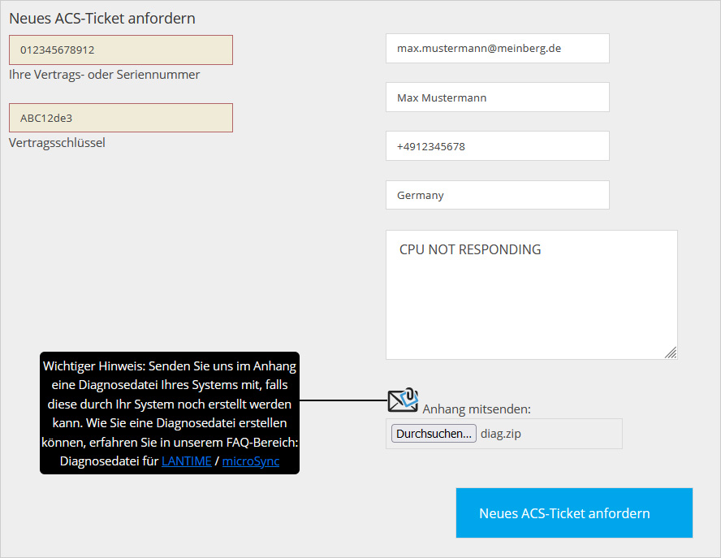Submit with the blue Neues ACS-Ticket anfordern button

574,513
